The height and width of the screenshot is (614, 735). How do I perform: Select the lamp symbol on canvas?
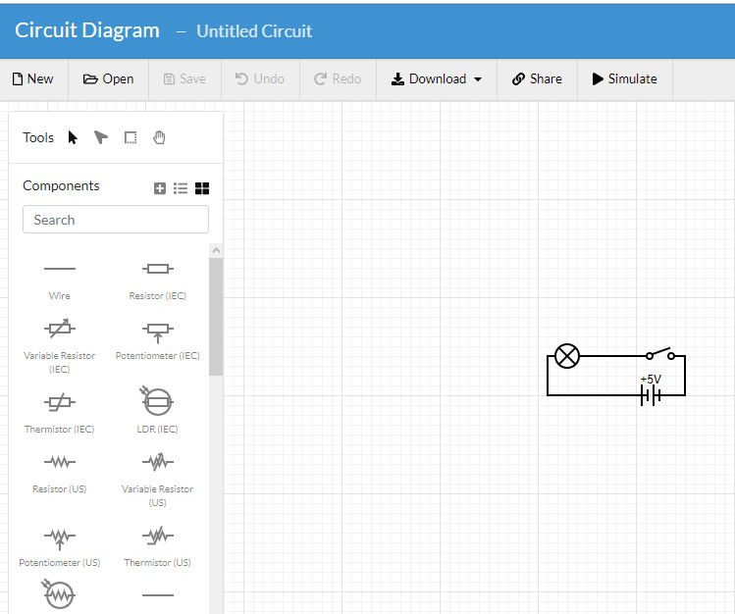pyautogui.click(x=567, y=356)
